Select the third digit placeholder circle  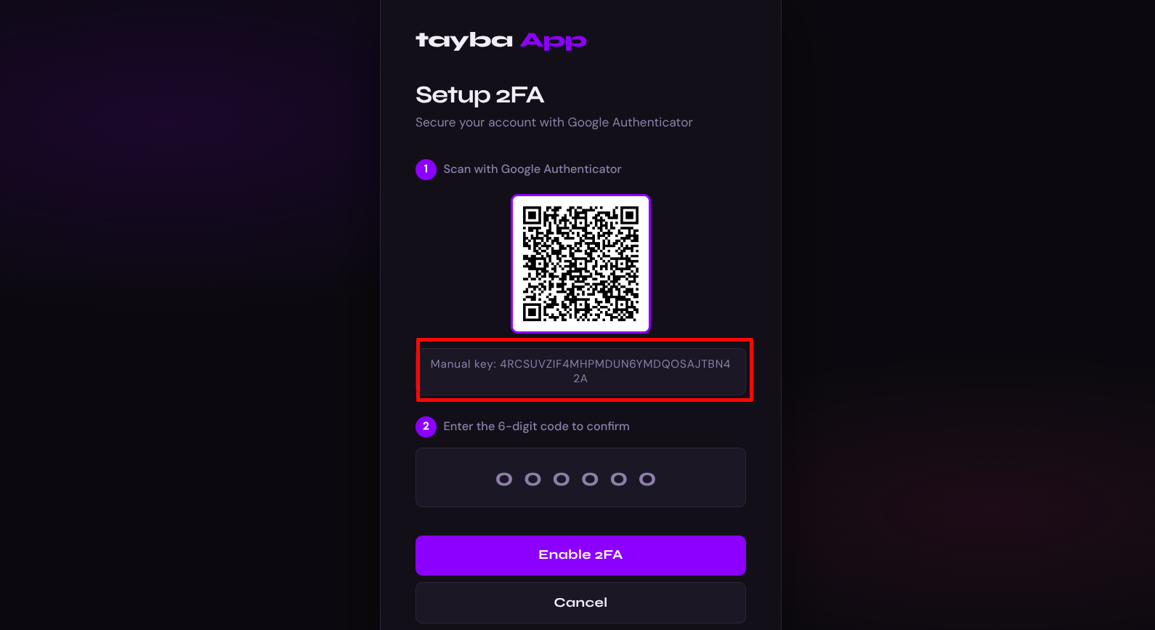[x=562, y=479]
